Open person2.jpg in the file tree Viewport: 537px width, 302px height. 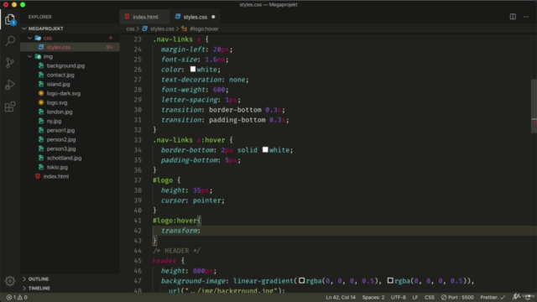pos(61,140)
